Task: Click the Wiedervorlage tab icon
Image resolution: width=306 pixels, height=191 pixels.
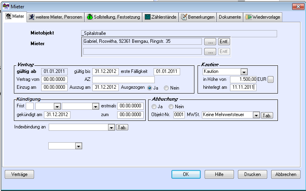Action: tap(249, 17)
